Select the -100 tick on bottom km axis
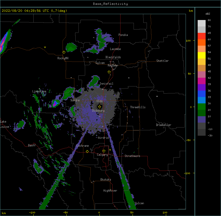221x216 pixels. click(x=32, y=212)
